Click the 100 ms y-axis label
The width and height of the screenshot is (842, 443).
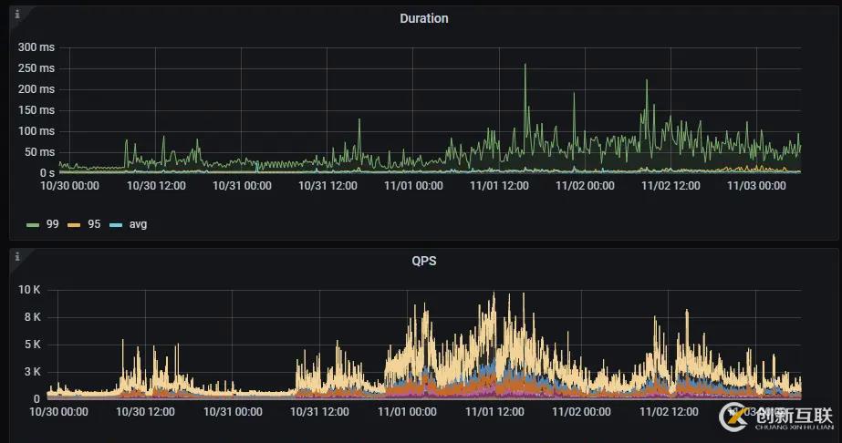pos(36,131)
